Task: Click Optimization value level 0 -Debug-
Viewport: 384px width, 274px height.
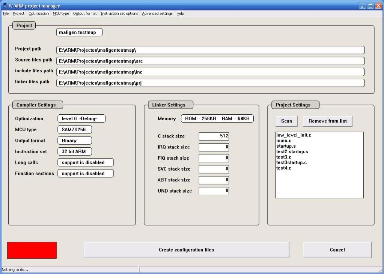Action: (x=81, y=119)
